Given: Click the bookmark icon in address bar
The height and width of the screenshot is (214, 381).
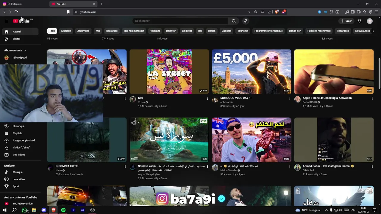Looking at the screenshot, I should coord(68,12).
